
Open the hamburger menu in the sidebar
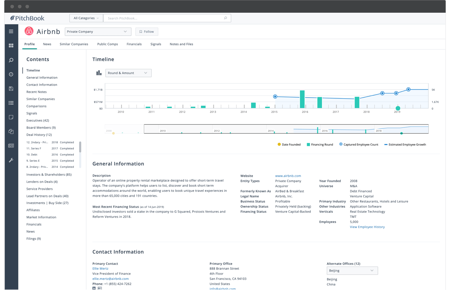point(11,31)
